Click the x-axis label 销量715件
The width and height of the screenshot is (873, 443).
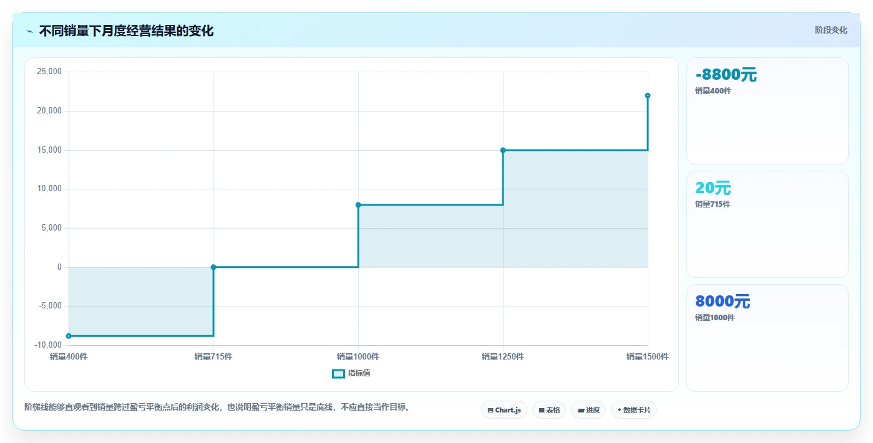(x=213, y=356)
